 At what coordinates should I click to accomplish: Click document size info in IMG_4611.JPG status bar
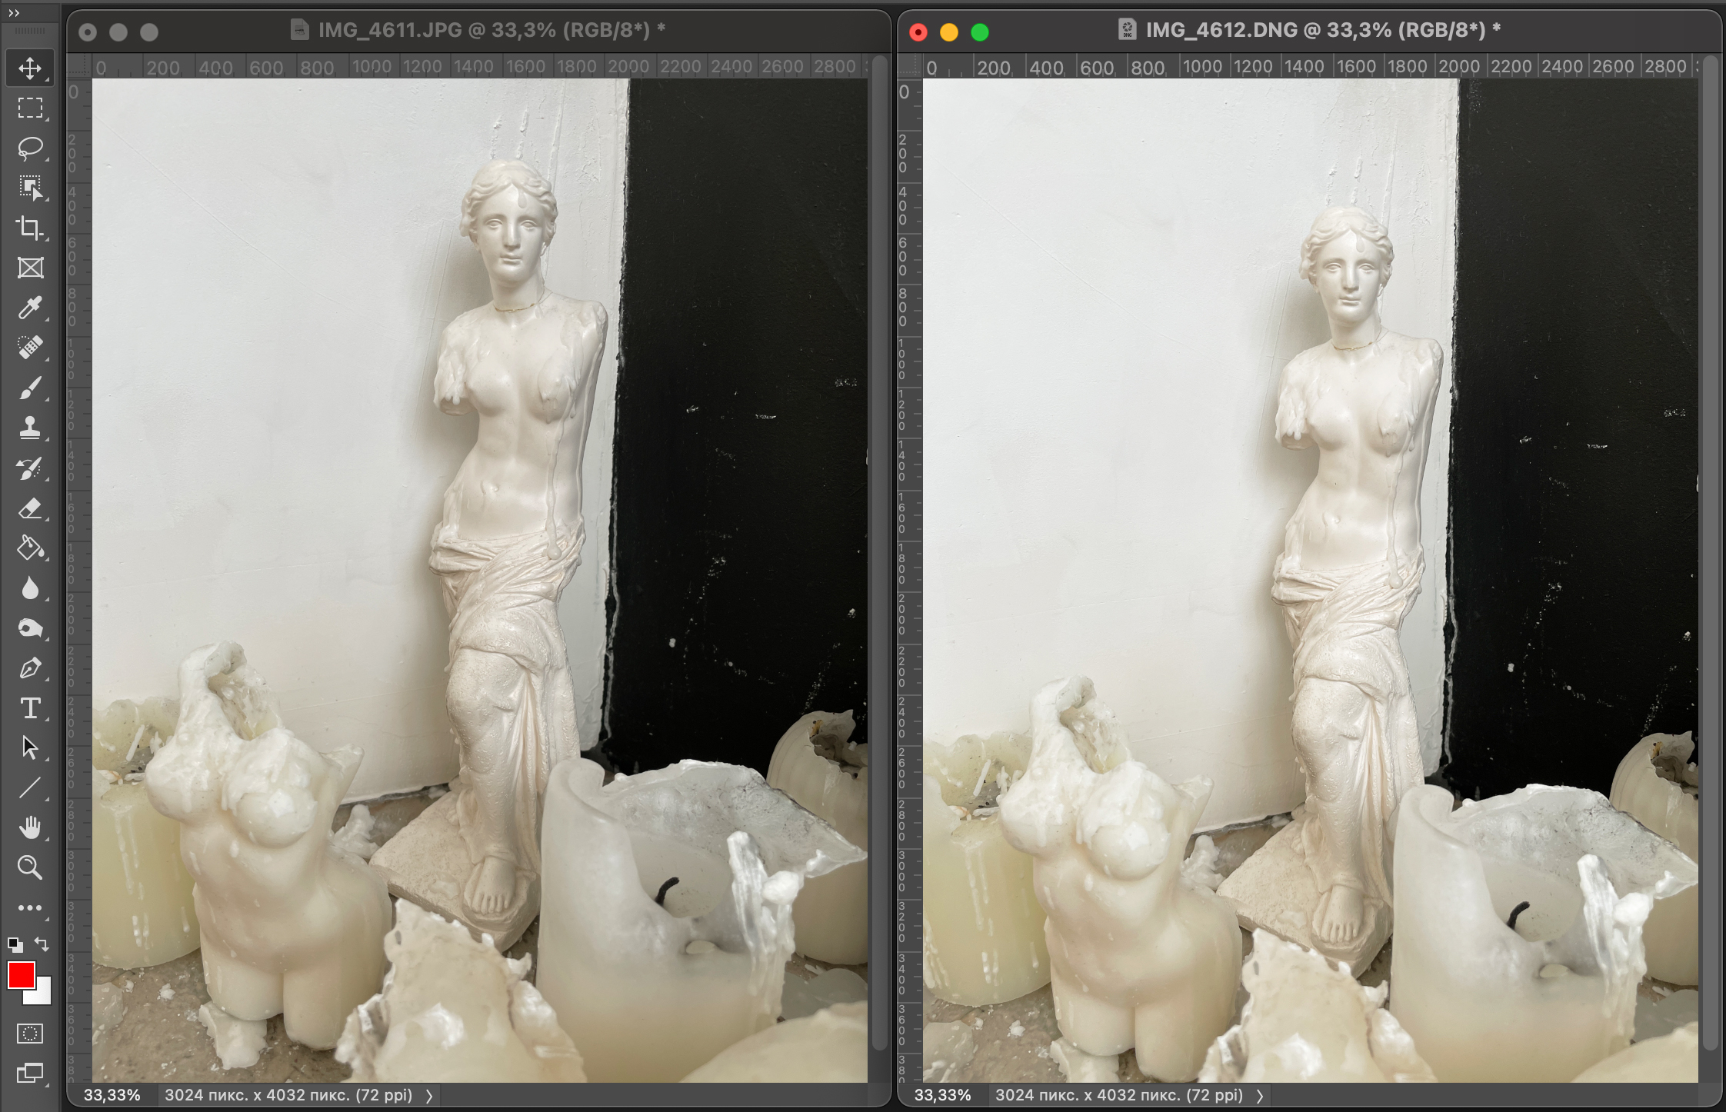[x=288, y=1095]
